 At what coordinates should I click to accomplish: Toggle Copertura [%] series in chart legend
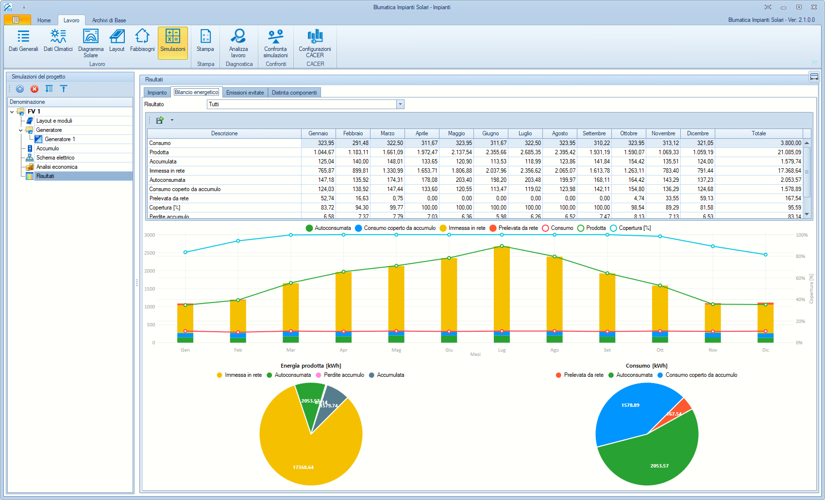point(630,228)
